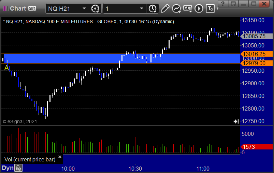
Task: Select the drawing tools pencil icon
Action: coord(165,9)
